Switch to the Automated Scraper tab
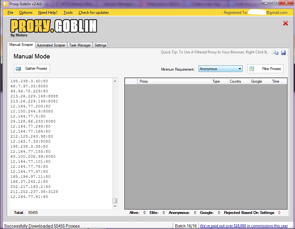The width and height of the screenshot is (295, 229). 51,45
